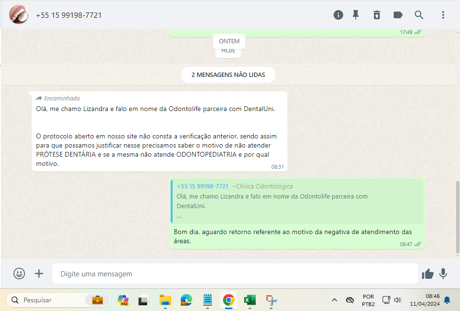Open contact info icon in chat header
The height and width of the screenshot is (311, 460).
[338, 15]
